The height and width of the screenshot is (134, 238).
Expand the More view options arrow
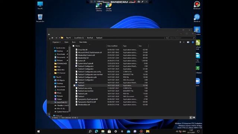tap(184, 42)
